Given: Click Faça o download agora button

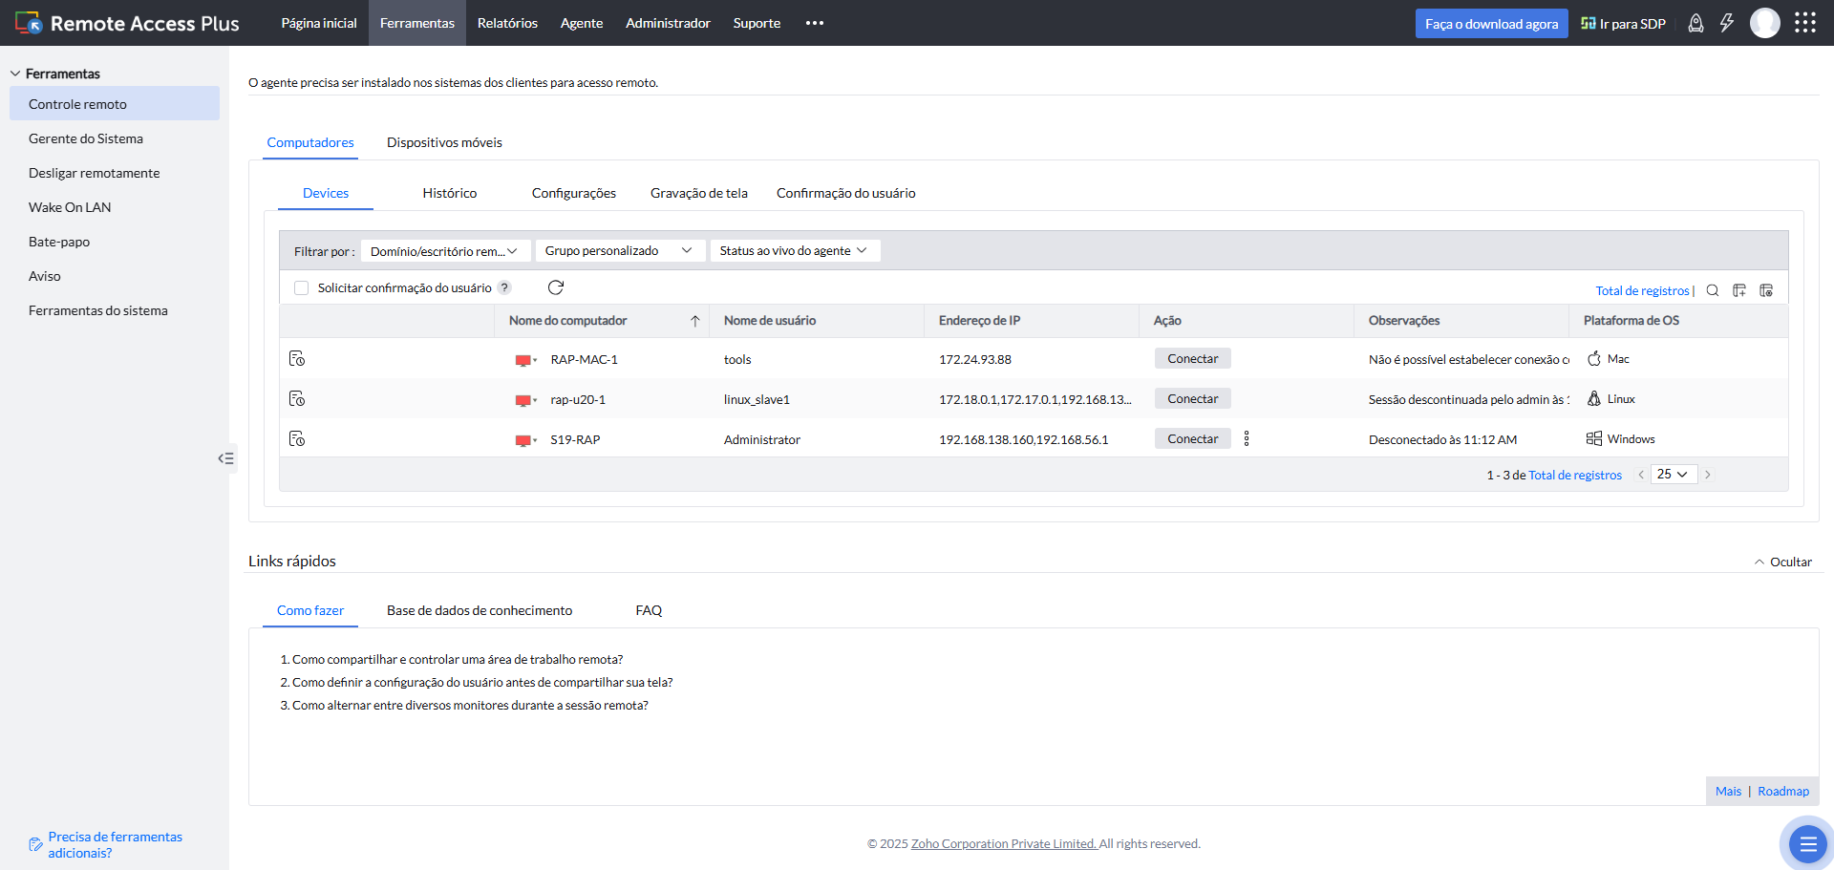Looking at the screenshot, I should click(x=1491, y=24).
